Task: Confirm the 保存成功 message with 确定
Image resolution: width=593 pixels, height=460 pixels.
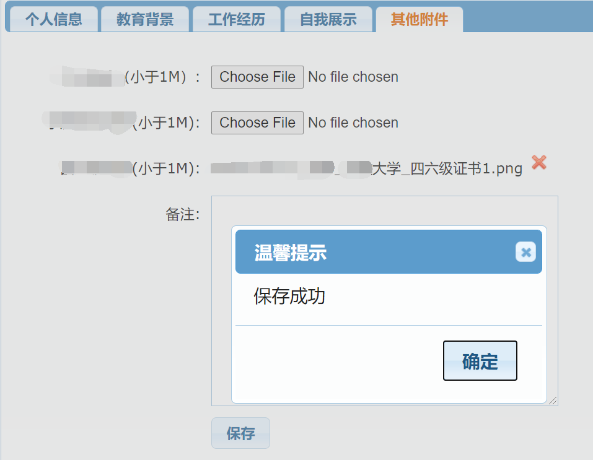Action: (480, 360)
